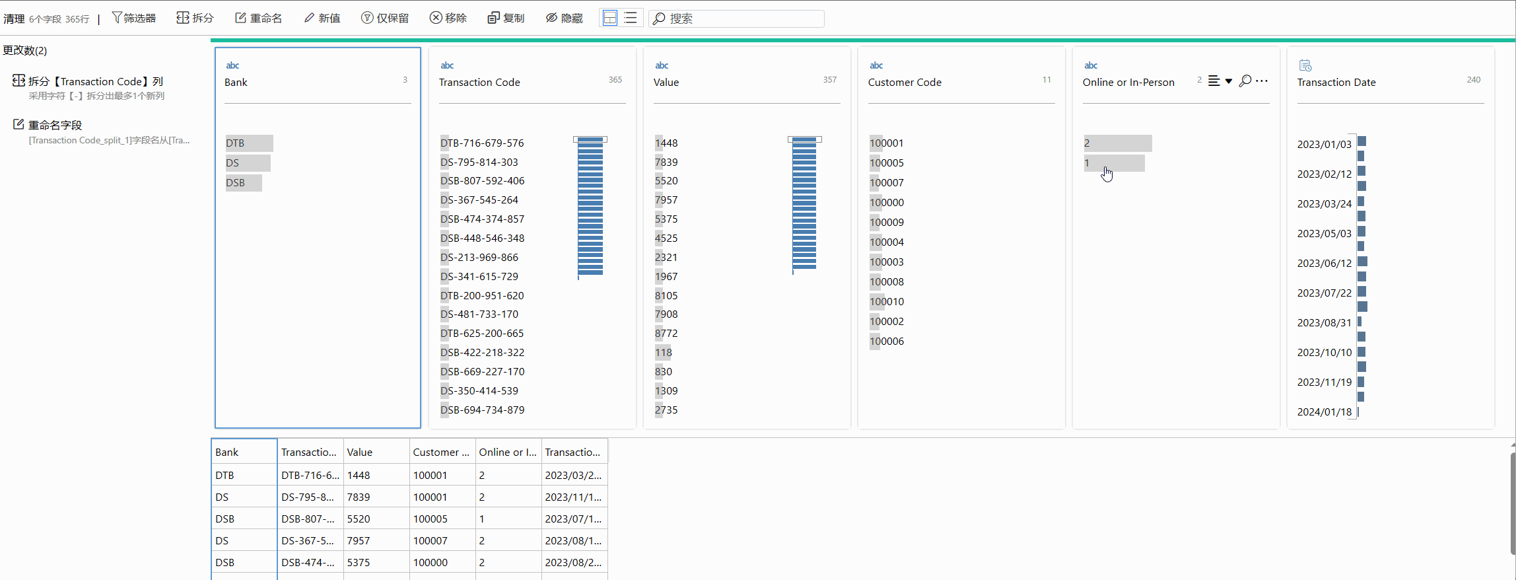Click the Bank column header in data grid
The width and height of the screenshot is (1516, 580).
tap(244, 452)
